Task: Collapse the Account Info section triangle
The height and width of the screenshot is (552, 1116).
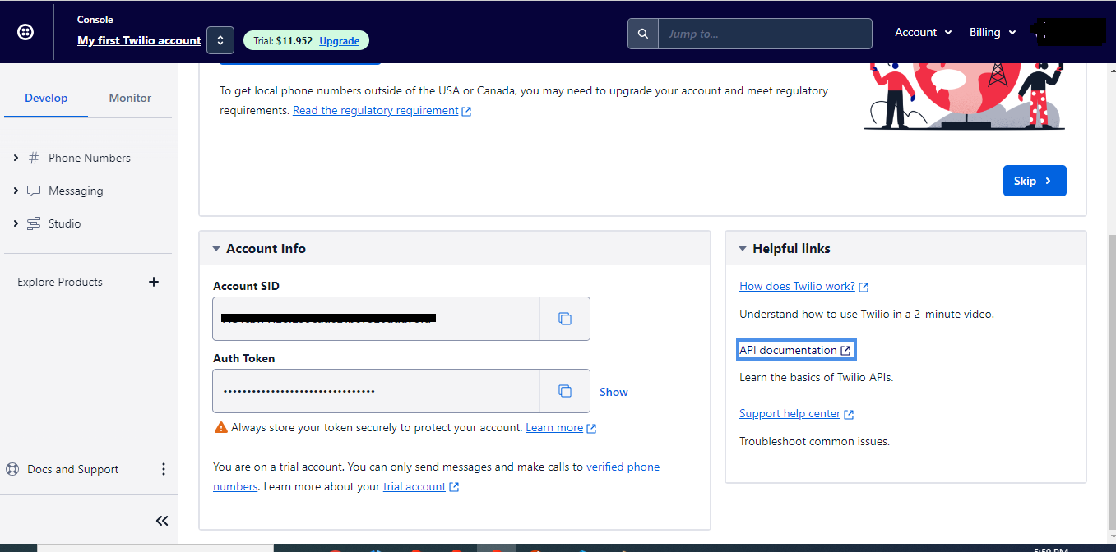Action: 216,248
